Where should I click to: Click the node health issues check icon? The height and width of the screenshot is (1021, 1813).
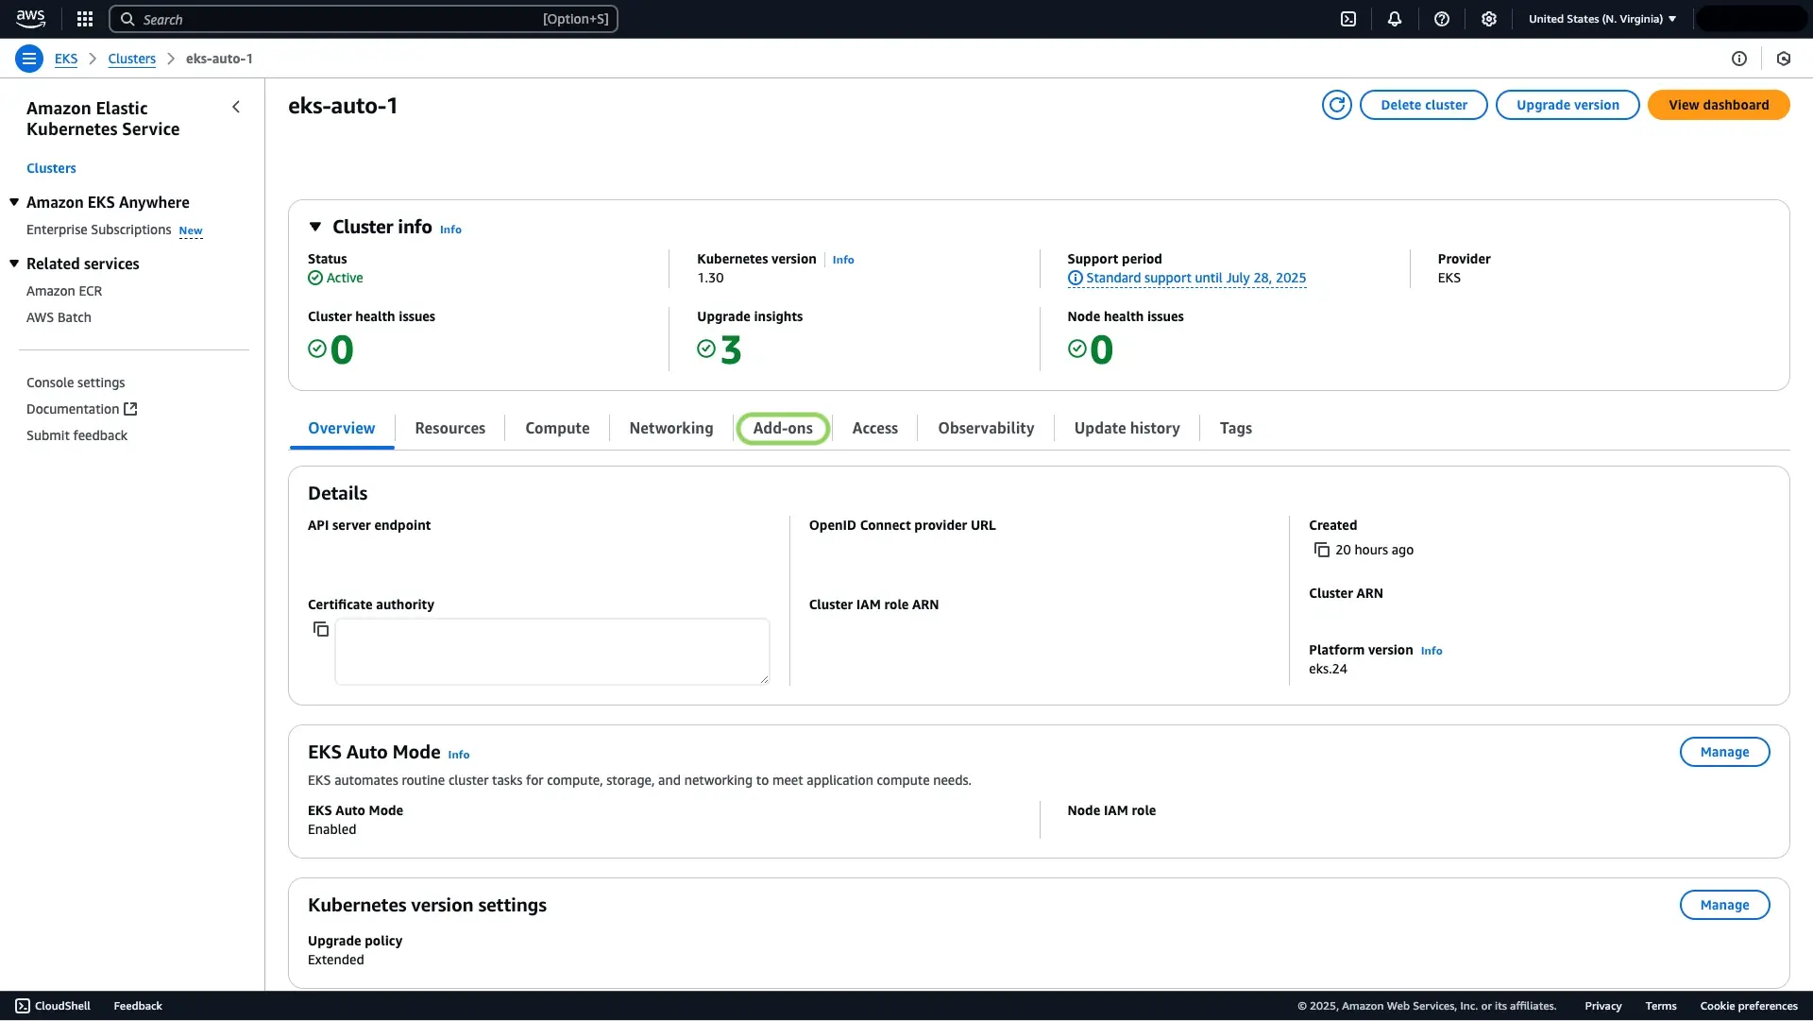[x=1076, y=349]
